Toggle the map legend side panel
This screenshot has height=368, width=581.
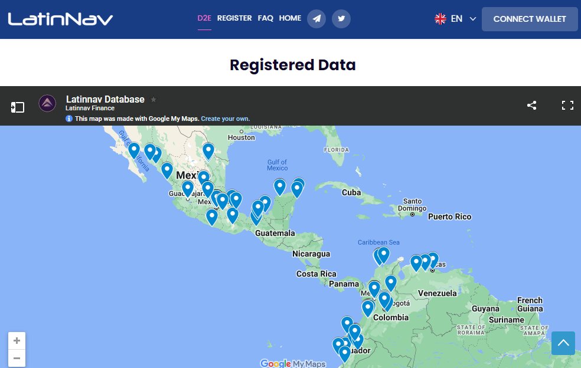[x=17, y=107]
